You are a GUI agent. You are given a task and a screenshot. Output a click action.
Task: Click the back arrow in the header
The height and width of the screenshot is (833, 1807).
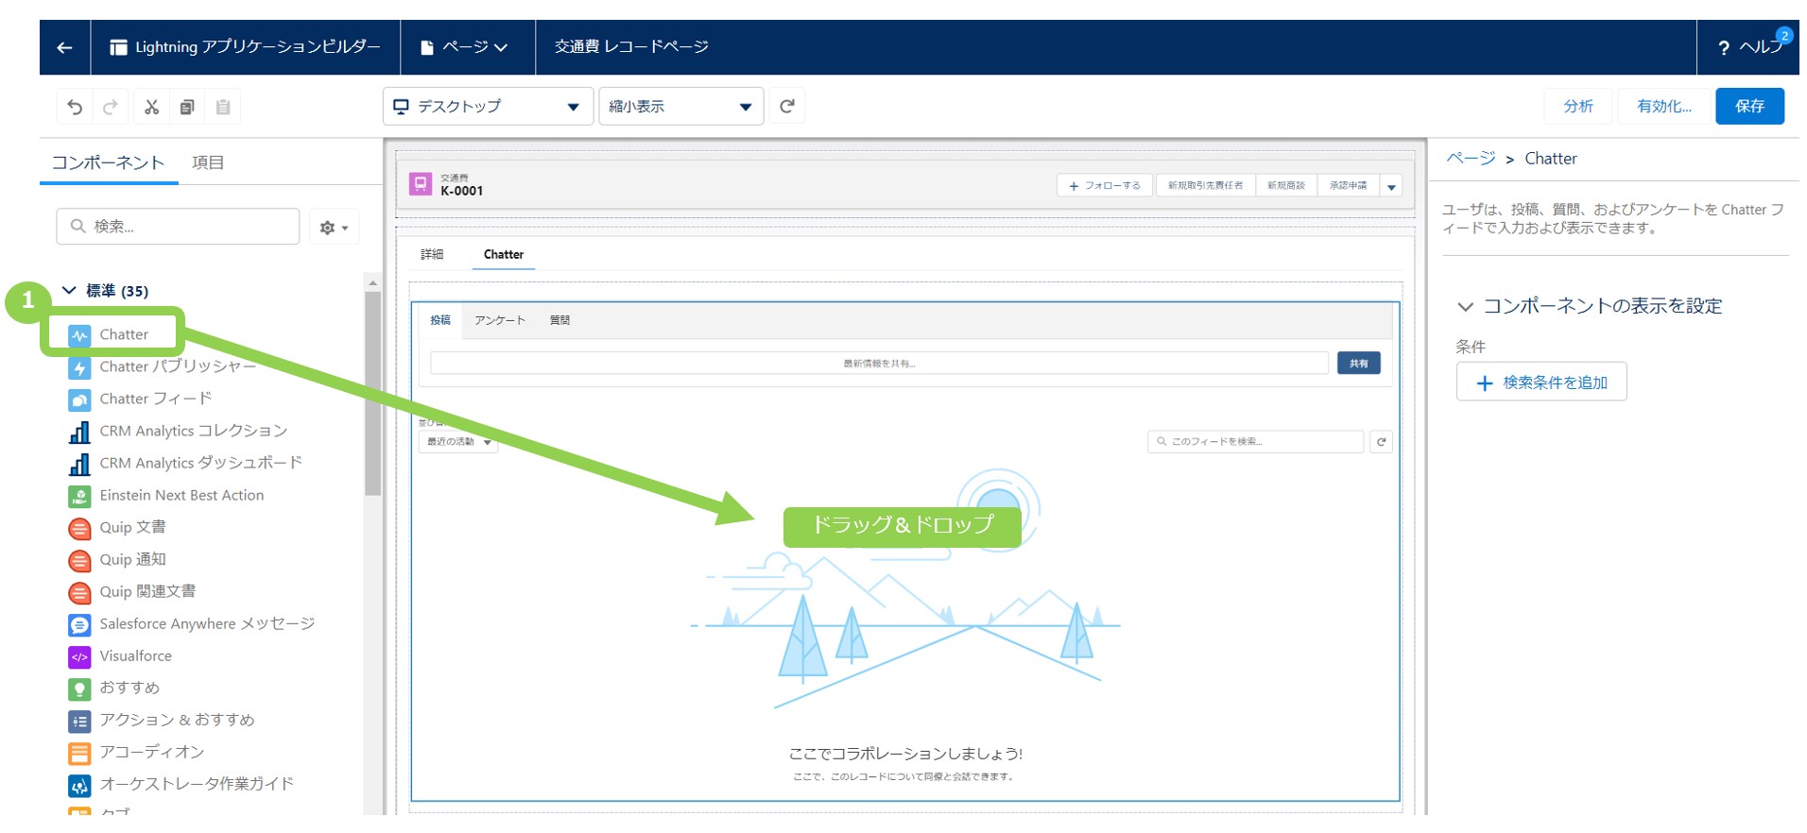(64, 47)
